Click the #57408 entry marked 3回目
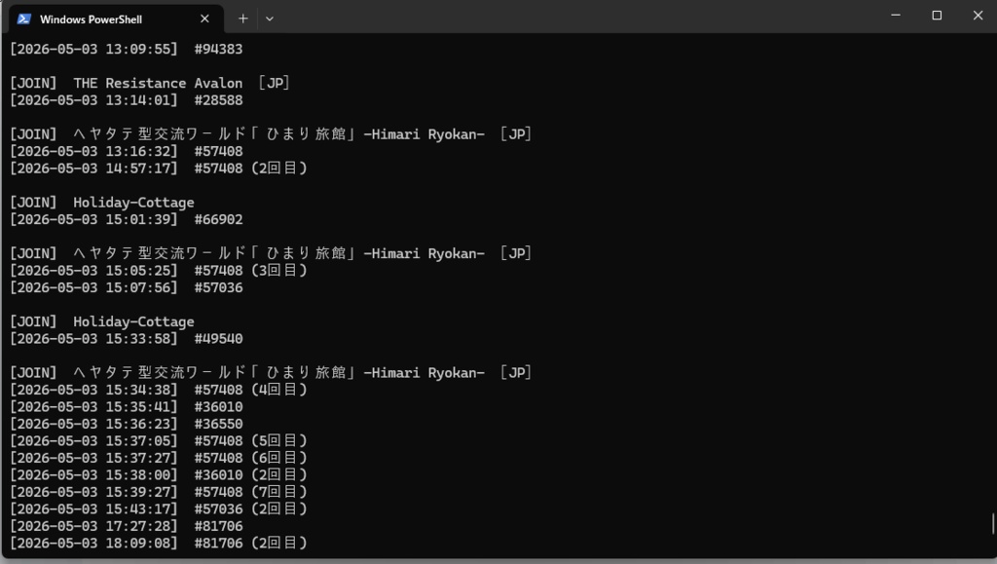Image resolution: width=997 pixels, height=564 pixels. coord(159,271)
